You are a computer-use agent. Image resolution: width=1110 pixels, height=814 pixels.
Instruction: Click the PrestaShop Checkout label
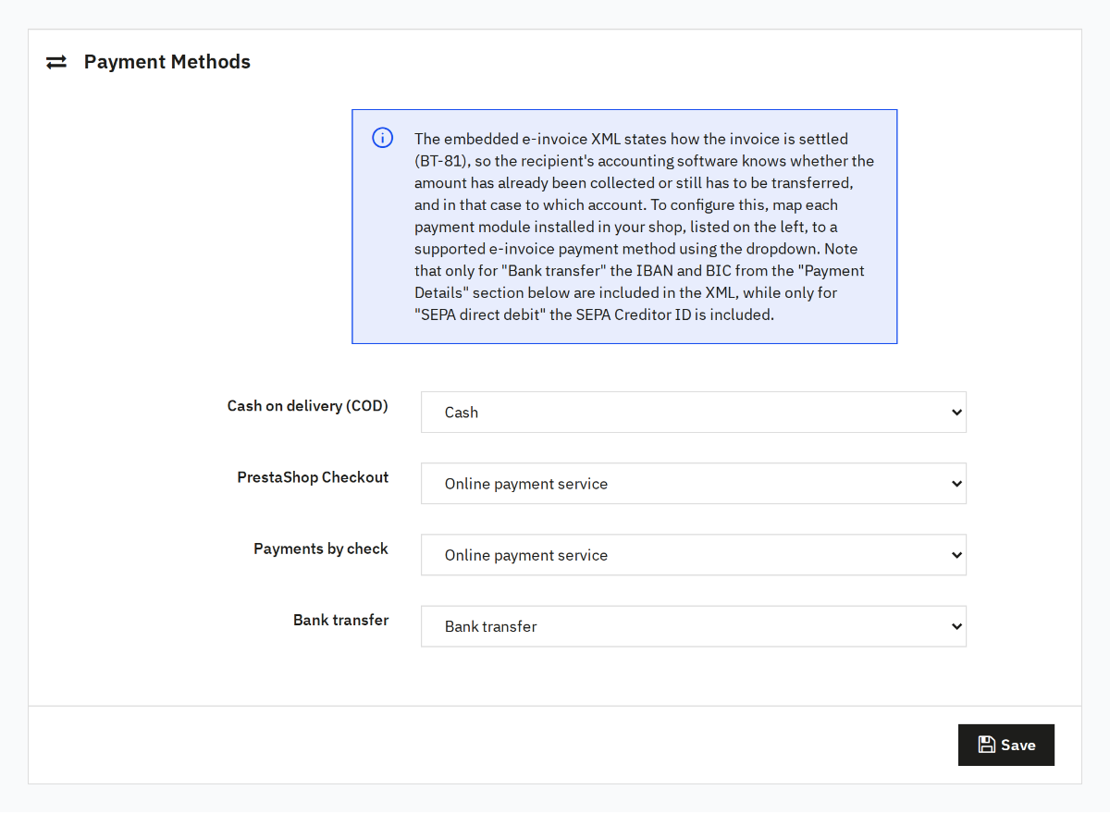(313, 477)
